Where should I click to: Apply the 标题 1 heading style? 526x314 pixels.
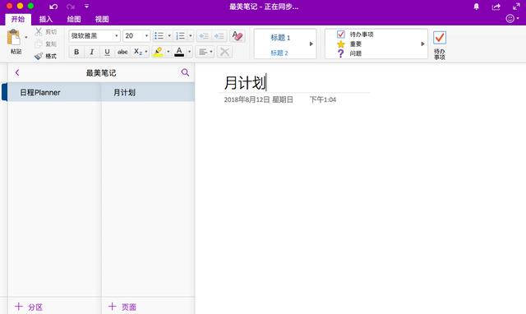pos(280,38)
